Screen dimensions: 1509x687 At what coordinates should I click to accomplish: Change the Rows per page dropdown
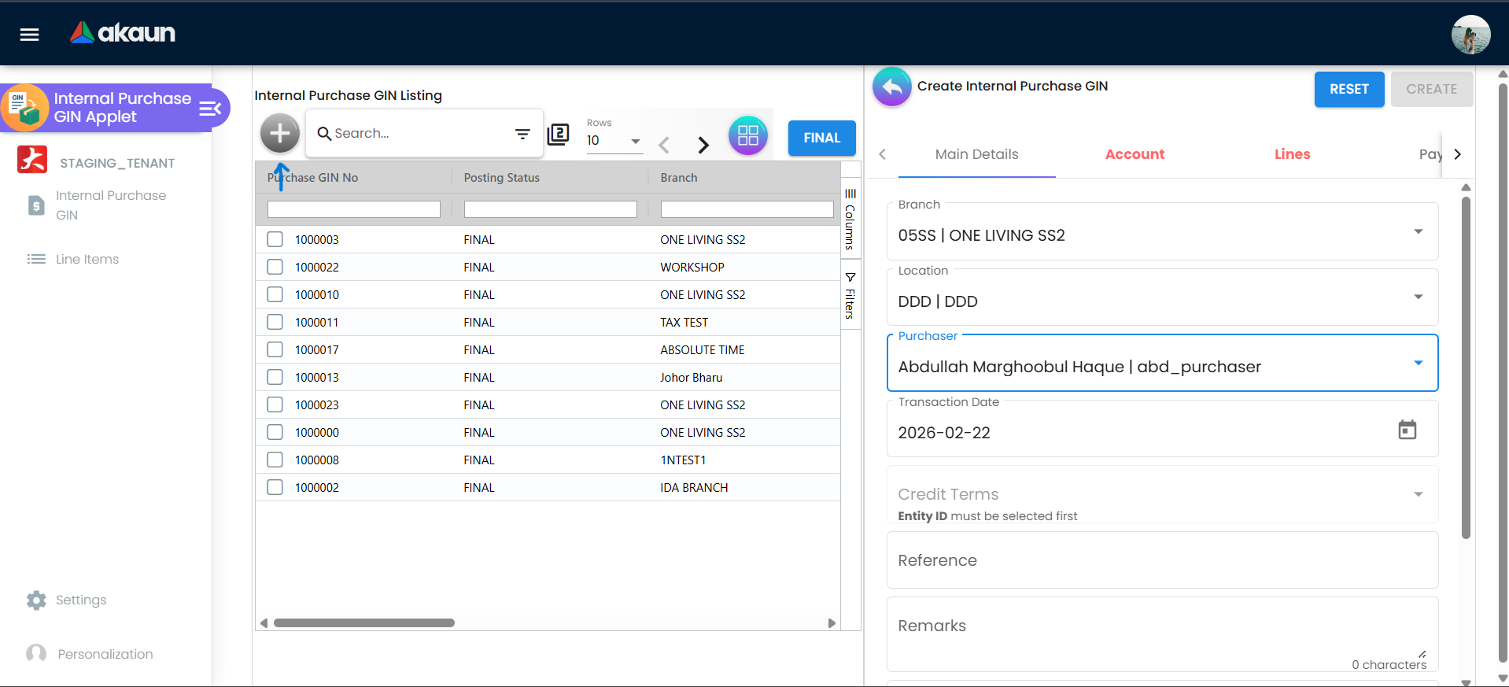coord(614,141)
